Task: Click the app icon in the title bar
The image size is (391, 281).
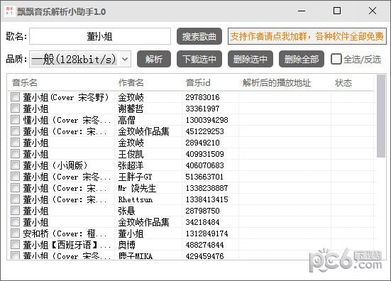Action: 9,11
